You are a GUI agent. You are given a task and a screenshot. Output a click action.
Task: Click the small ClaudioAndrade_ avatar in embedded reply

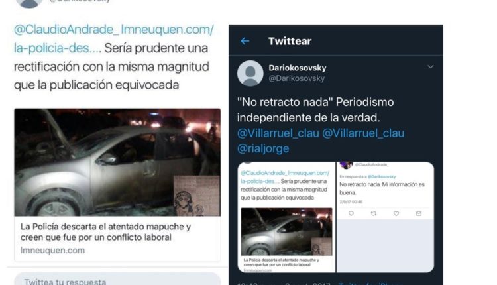(x=346, y=165)
